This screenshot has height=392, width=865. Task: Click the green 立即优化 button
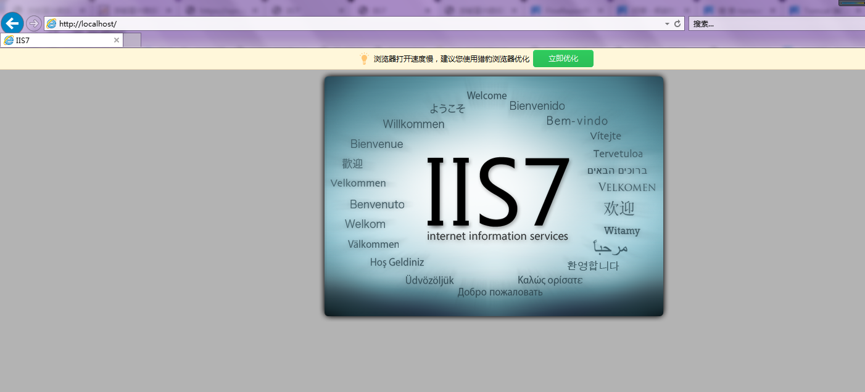click(563, 59)
